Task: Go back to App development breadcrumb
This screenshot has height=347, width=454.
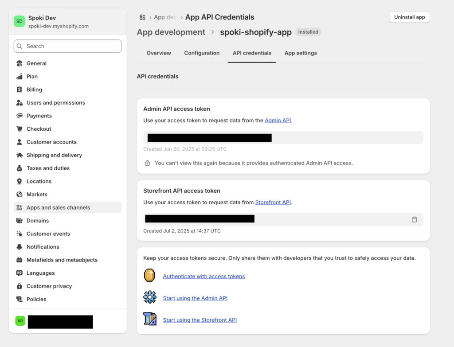Action: 171,32
